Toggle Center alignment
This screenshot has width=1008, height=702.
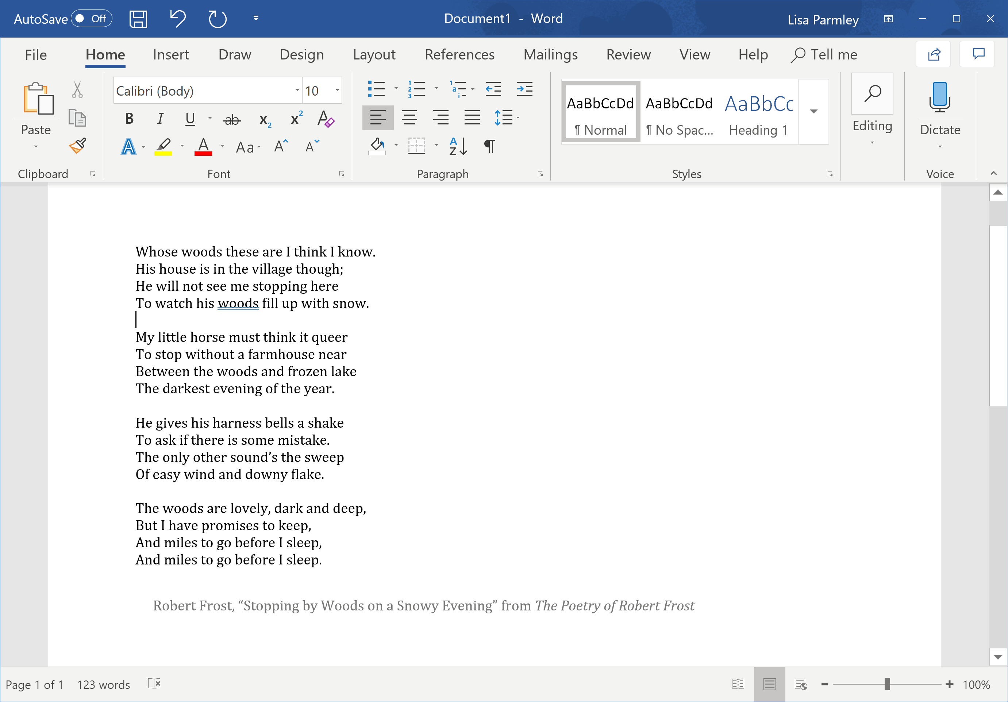point(409,117)
